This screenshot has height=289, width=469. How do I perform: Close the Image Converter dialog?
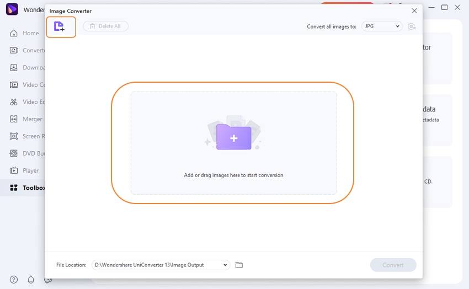[414, 11]
